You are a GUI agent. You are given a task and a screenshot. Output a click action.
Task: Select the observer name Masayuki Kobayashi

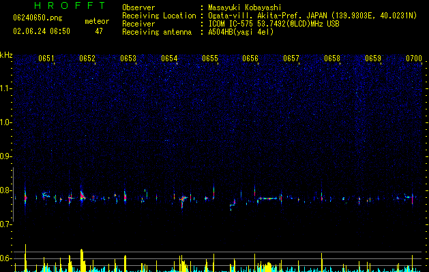coord(244,7)
